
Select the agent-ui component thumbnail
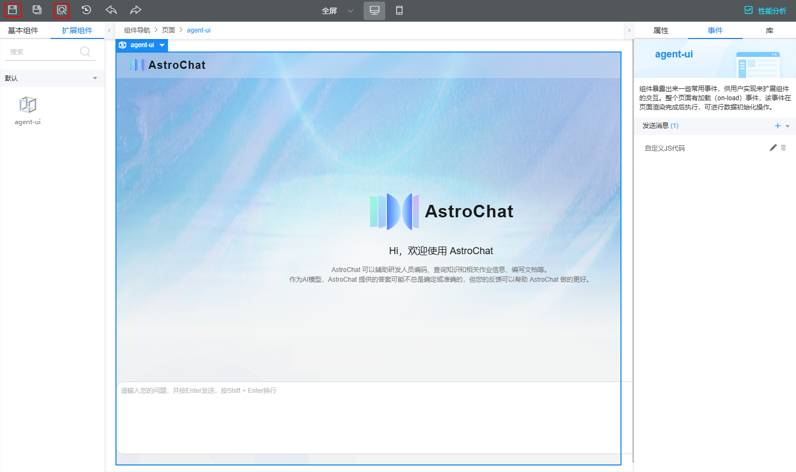[x=28, y=111]
